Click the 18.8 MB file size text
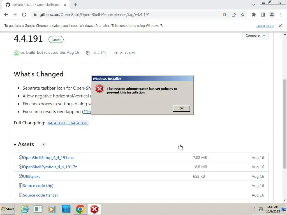The width and height of the screenshot is (287, 215). click(200, 167)
